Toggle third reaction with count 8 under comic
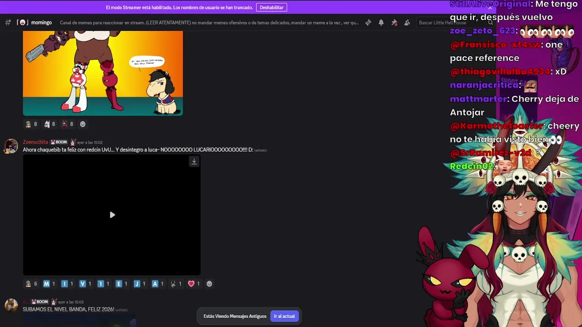The height and width of the screenshot is (327, 582). pyautogui.click(x=68, y=124)
